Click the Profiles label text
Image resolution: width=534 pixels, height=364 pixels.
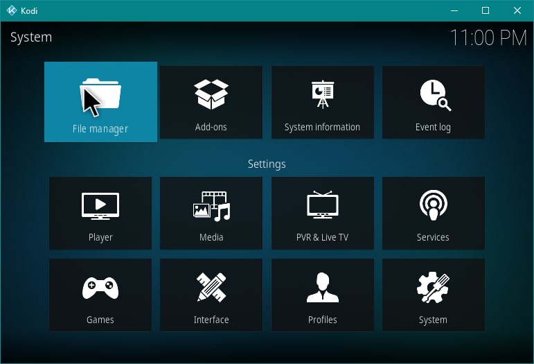tap(323, 320)
